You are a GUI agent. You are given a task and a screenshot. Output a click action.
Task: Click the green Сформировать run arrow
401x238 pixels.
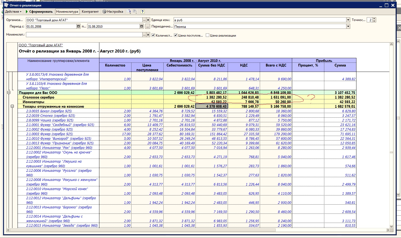tap(27, 12)
